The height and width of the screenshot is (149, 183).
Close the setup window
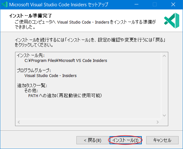point(173,4)
